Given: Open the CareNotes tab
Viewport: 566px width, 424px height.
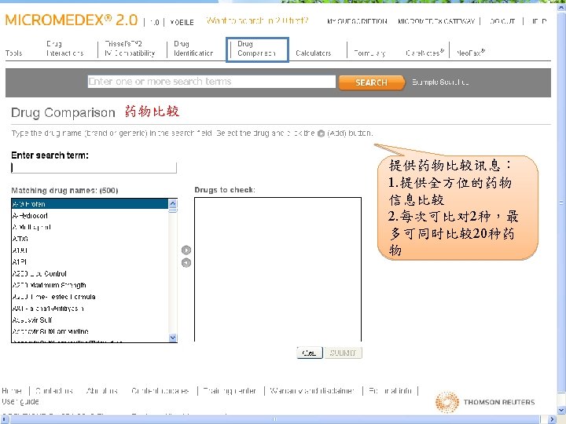Looking at the screenshot, I should [x=424, y=53].
